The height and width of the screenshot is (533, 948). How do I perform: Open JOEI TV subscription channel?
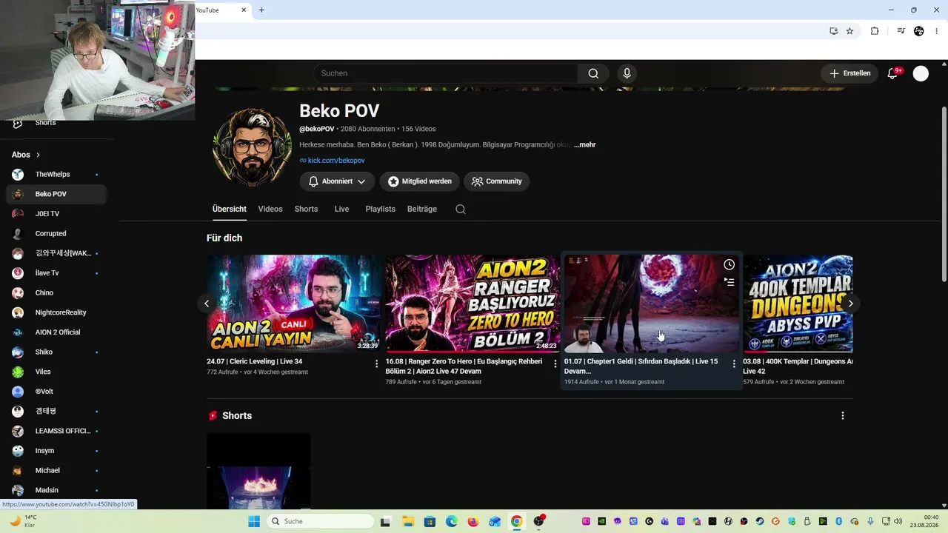pyautogui.click(x=56, y=214)
